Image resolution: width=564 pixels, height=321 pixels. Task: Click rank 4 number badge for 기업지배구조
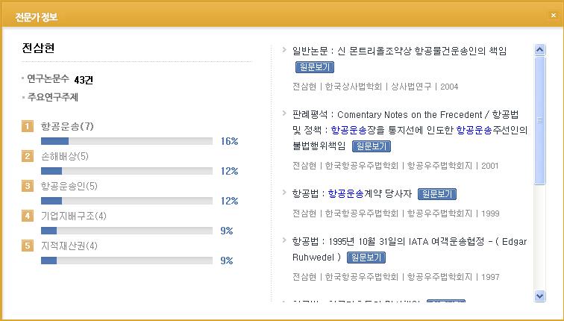pyautogui.click(x=28, y=216)
